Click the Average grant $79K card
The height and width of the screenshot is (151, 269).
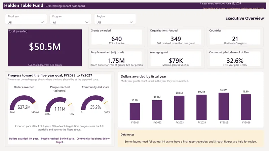tap(176, 59)
